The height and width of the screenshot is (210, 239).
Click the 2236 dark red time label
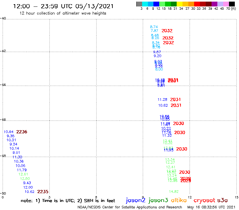(22, 132)
